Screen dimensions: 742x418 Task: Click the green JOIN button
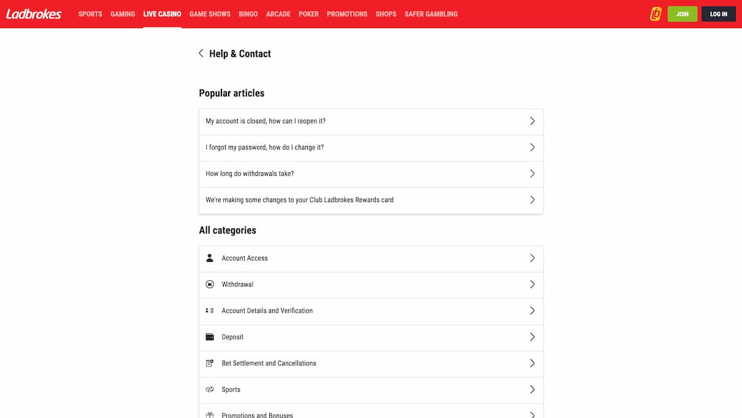pos(683,13)
